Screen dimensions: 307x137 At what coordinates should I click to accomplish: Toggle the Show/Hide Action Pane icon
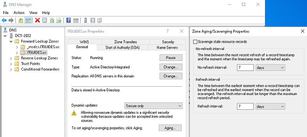(76, 20)
